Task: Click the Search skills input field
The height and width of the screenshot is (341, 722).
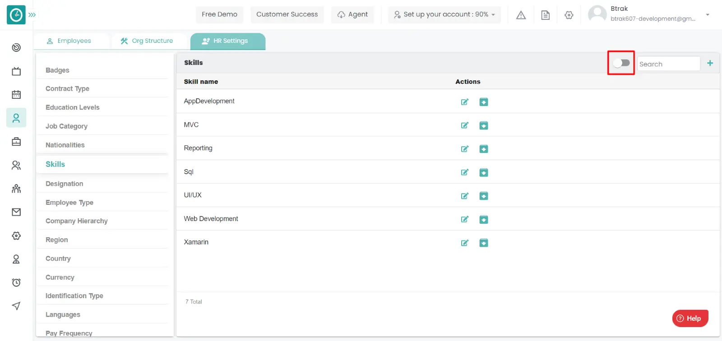Action: click(668, 64)
